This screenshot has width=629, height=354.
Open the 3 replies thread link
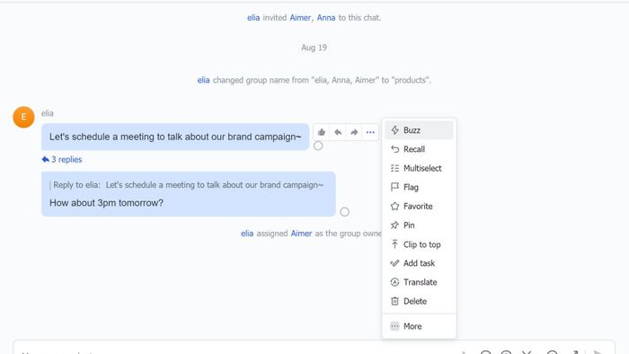pos(62,160)
